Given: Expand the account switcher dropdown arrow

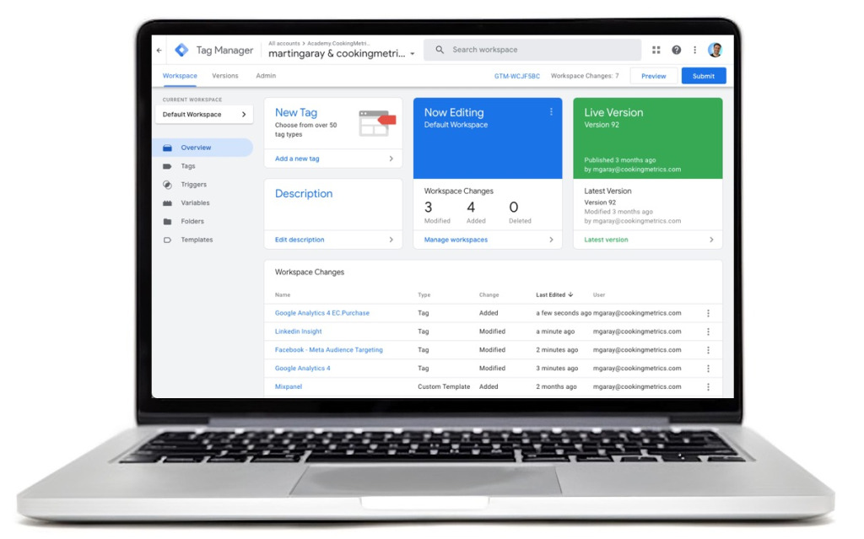Looking at the screenshot, I should coord(412,52).
